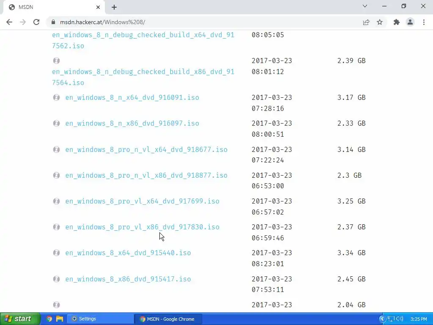The height and width of the screenshot is (325, 433).
Task: Click the network icon in system tray
Action: (391, 319)
